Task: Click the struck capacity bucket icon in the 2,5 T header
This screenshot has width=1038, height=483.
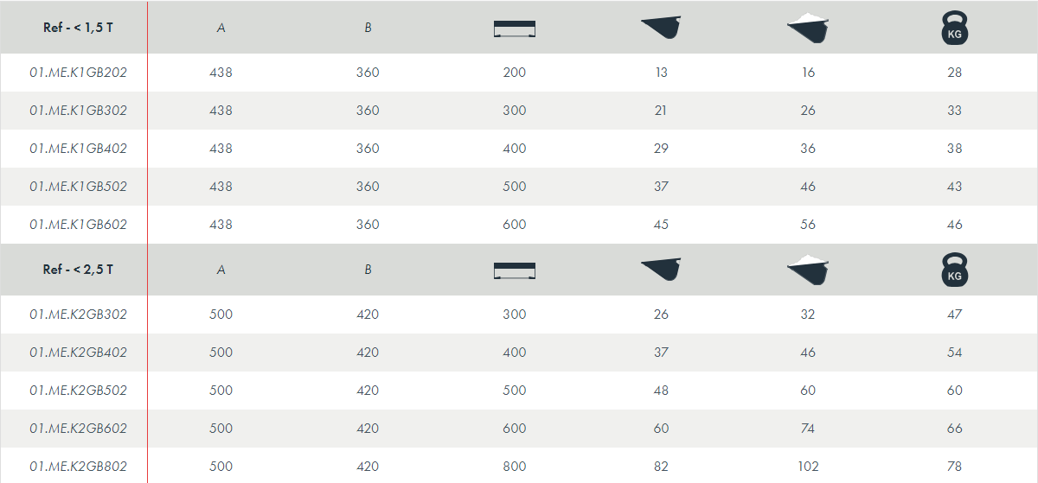Action: click(x=662, y=270)
